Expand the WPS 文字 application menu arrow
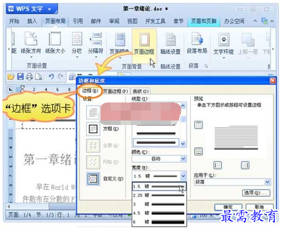This screenshot has height=232, width=282. (49, 9)
